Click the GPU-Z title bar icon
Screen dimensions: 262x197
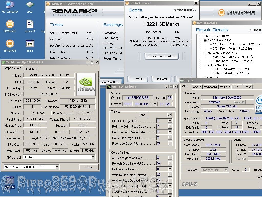pyautogui.click(x=3, y=62)
